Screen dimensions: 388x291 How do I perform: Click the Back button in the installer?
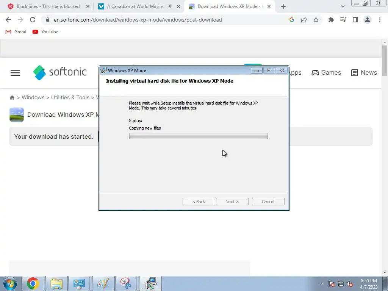point(199,202)
